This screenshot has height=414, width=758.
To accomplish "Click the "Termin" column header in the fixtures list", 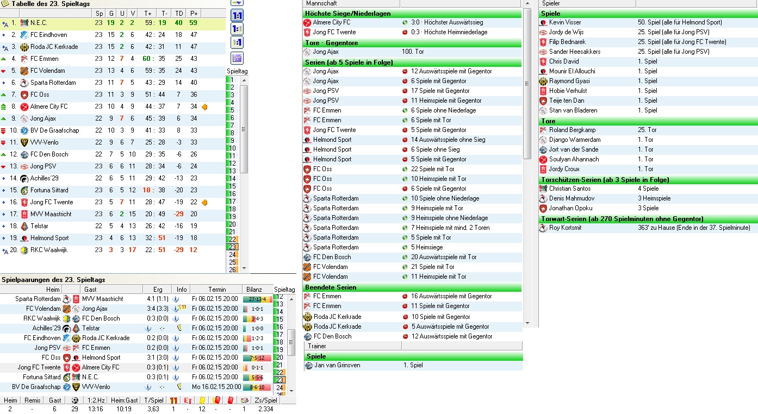I will [x=216, y=290].
